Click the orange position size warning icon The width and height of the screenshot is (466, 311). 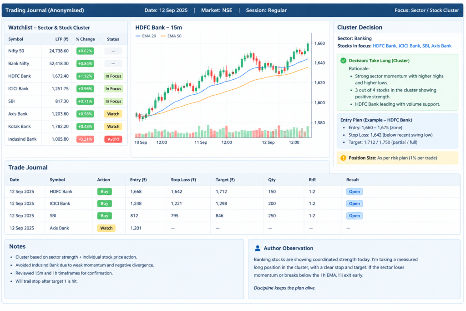[343, 158]
